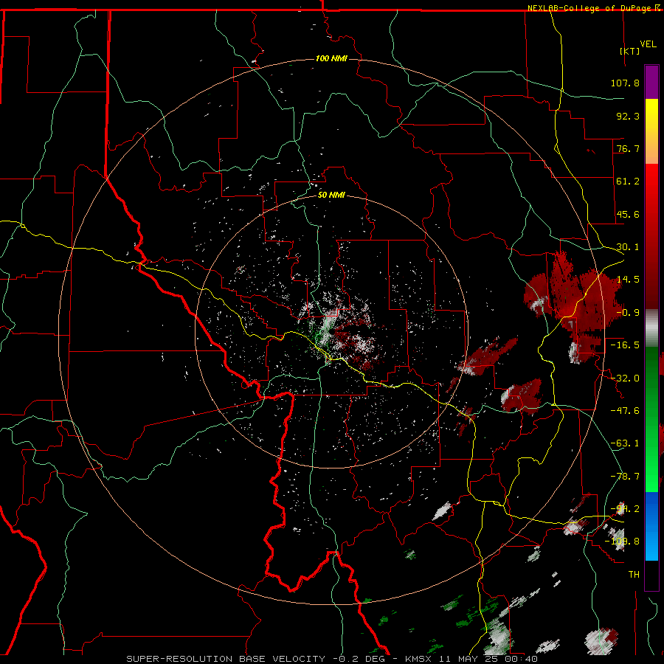Screen dimensions: 664x664
Task: Click the VEL legend title
Action: coord(648,44)
